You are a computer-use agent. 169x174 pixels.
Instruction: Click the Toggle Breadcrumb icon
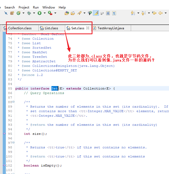pyautogui.click(x=90, y=13)
